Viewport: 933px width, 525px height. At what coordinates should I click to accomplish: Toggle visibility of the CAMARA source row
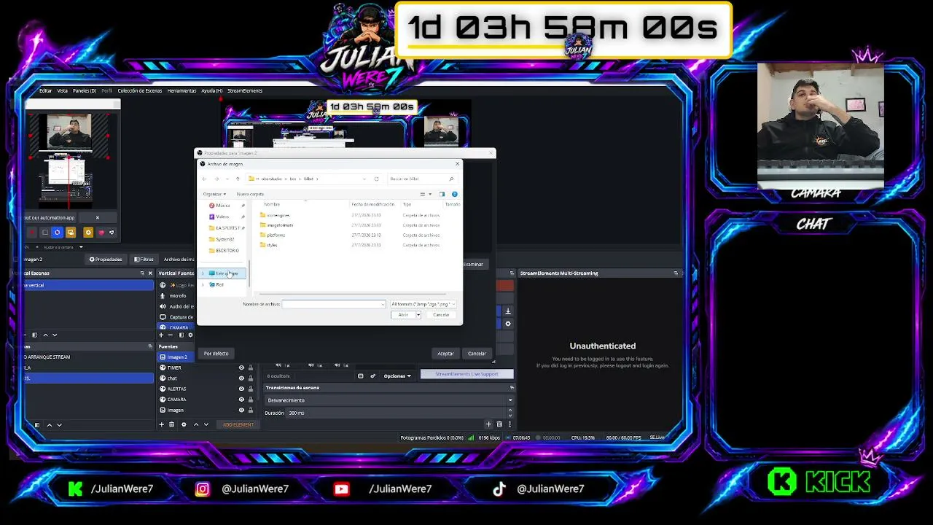[241, 400]
